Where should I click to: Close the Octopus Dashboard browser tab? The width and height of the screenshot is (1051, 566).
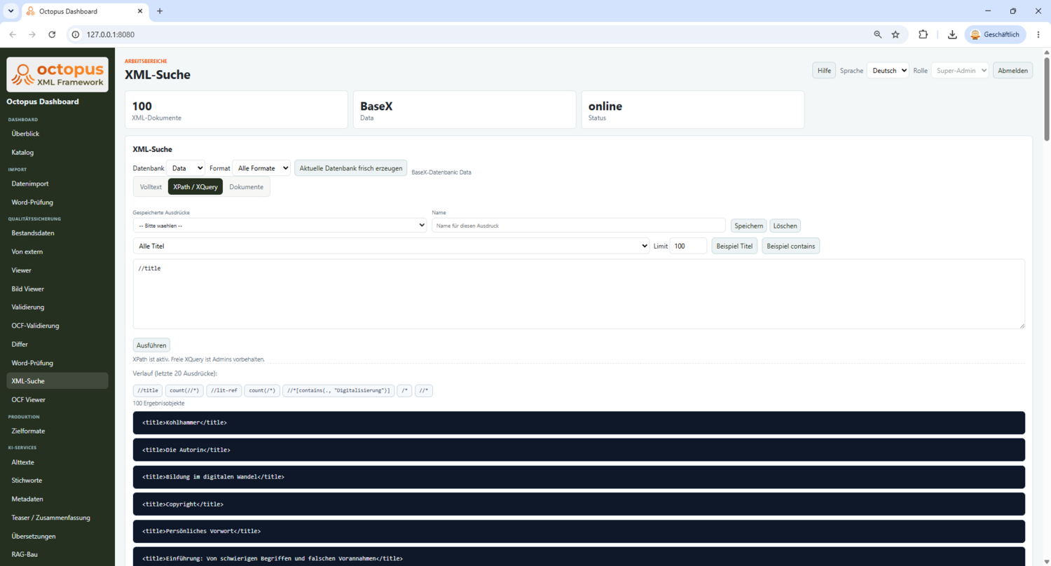140,11
